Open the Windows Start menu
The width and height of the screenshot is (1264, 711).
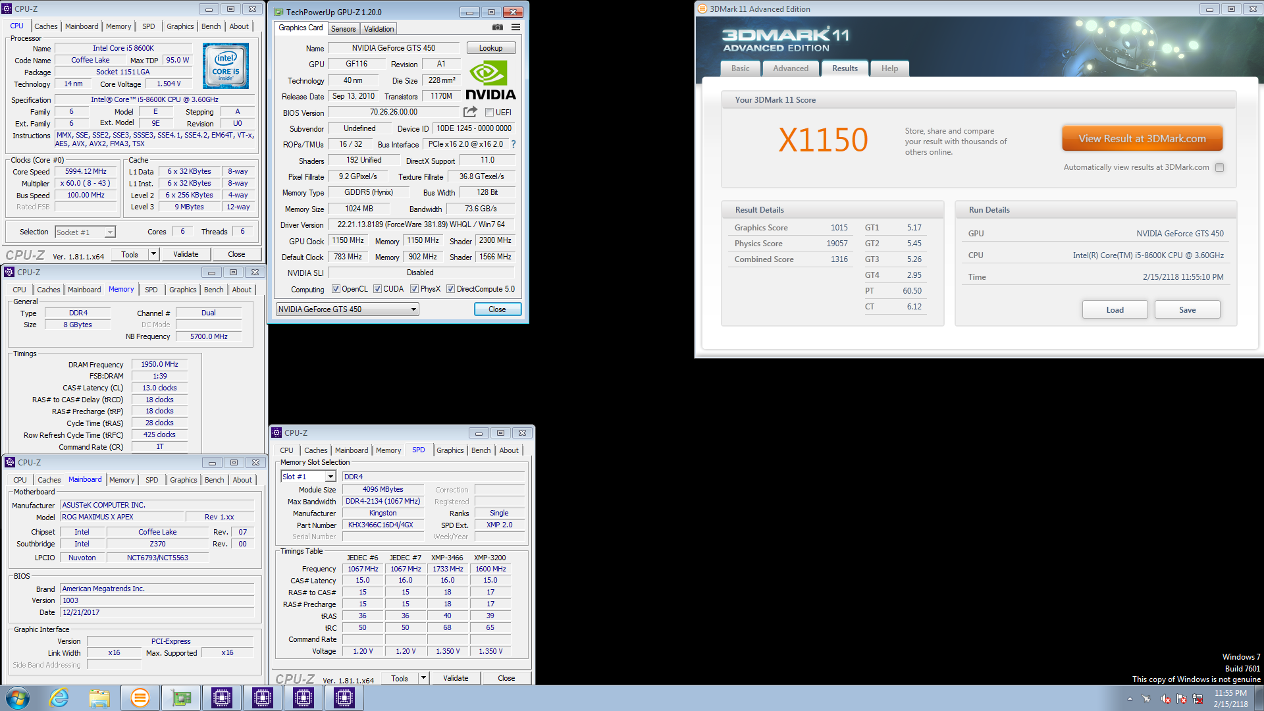(x=17, y=698)
